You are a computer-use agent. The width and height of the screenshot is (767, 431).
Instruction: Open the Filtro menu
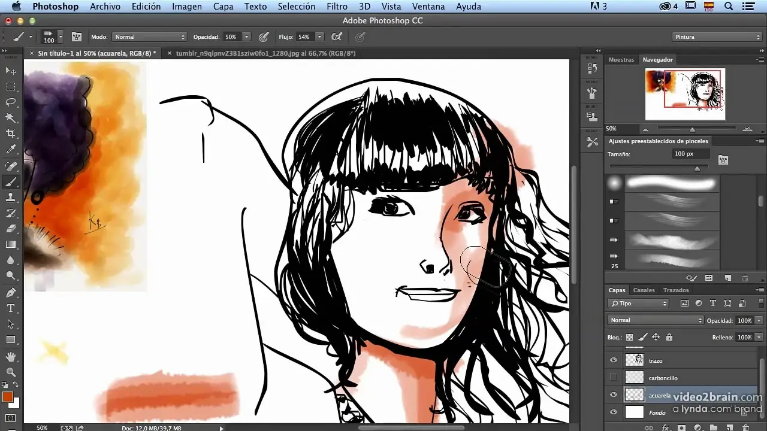click(x=337, y=7)
